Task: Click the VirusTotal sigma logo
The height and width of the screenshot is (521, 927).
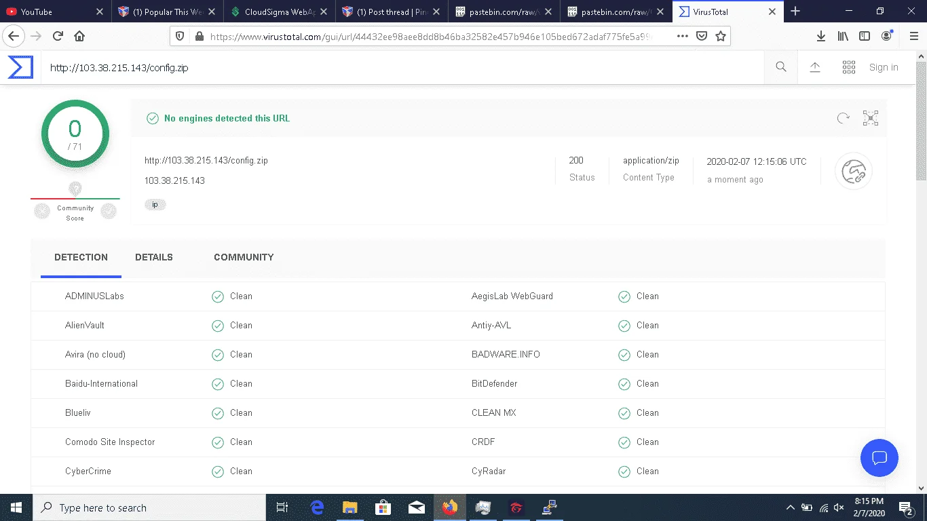Action: pyautogui.click(x=20, y=67)
